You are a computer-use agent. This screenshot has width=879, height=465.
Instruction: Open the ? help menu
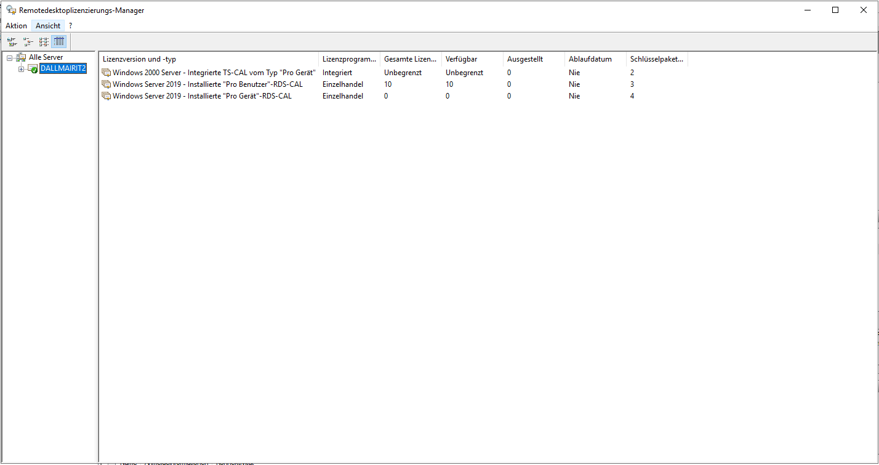point(71,26)
